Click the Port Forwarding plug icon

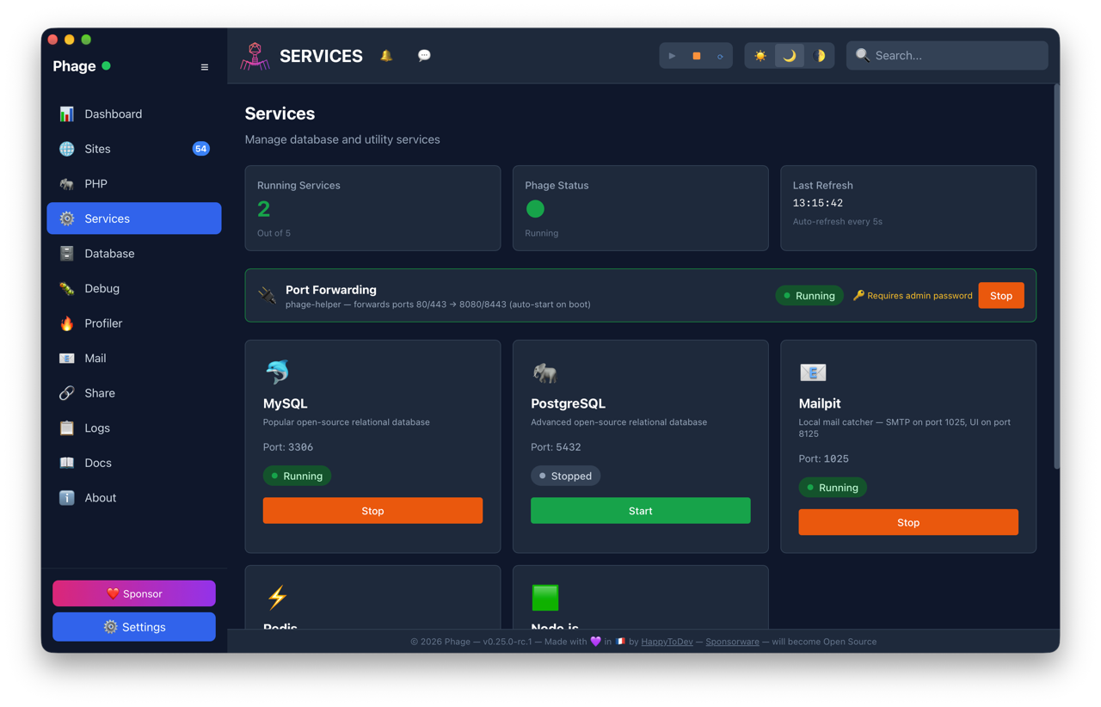click(268, 296)
